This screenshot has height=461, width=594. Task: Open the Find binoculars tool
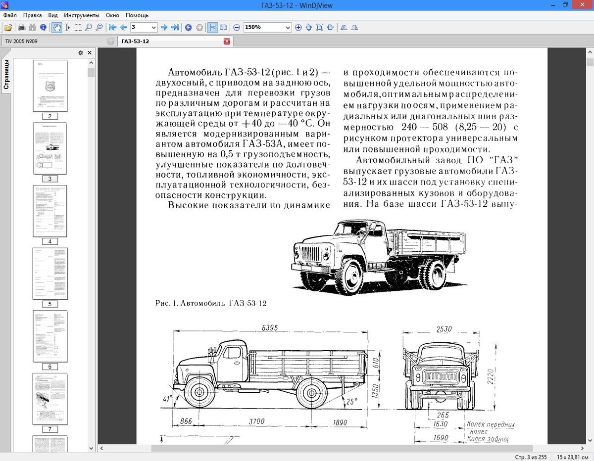click(33, 28)
